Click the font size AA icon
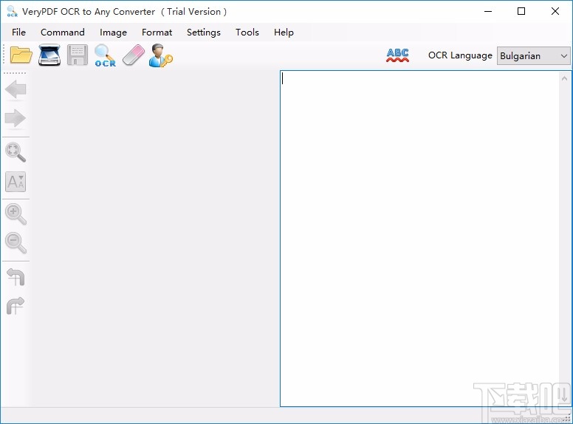This screenshot has height=424, width=573. click(16, 182)
